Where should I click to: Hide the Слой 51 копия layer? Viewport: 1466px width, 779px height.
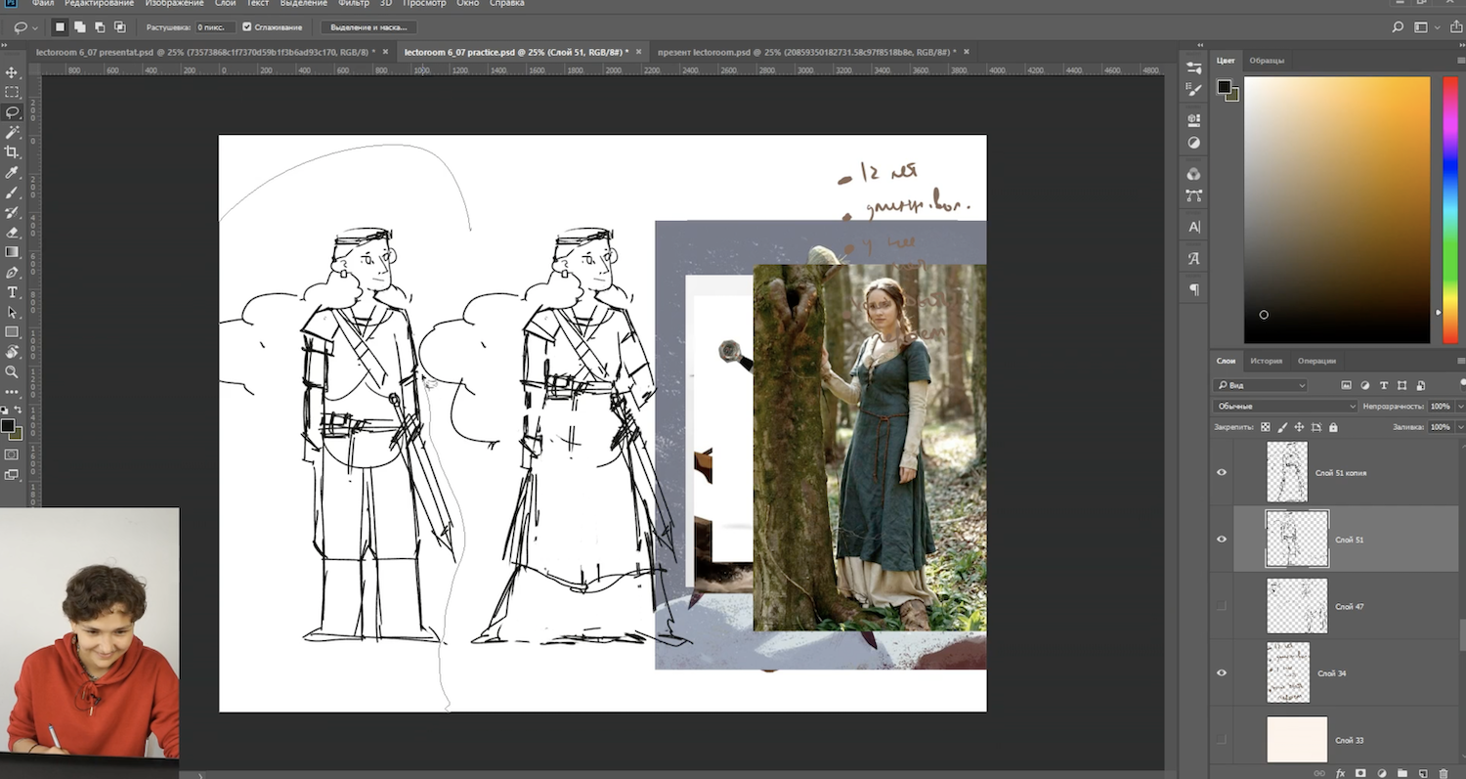pyautogui.click(x=1221, y=472)
